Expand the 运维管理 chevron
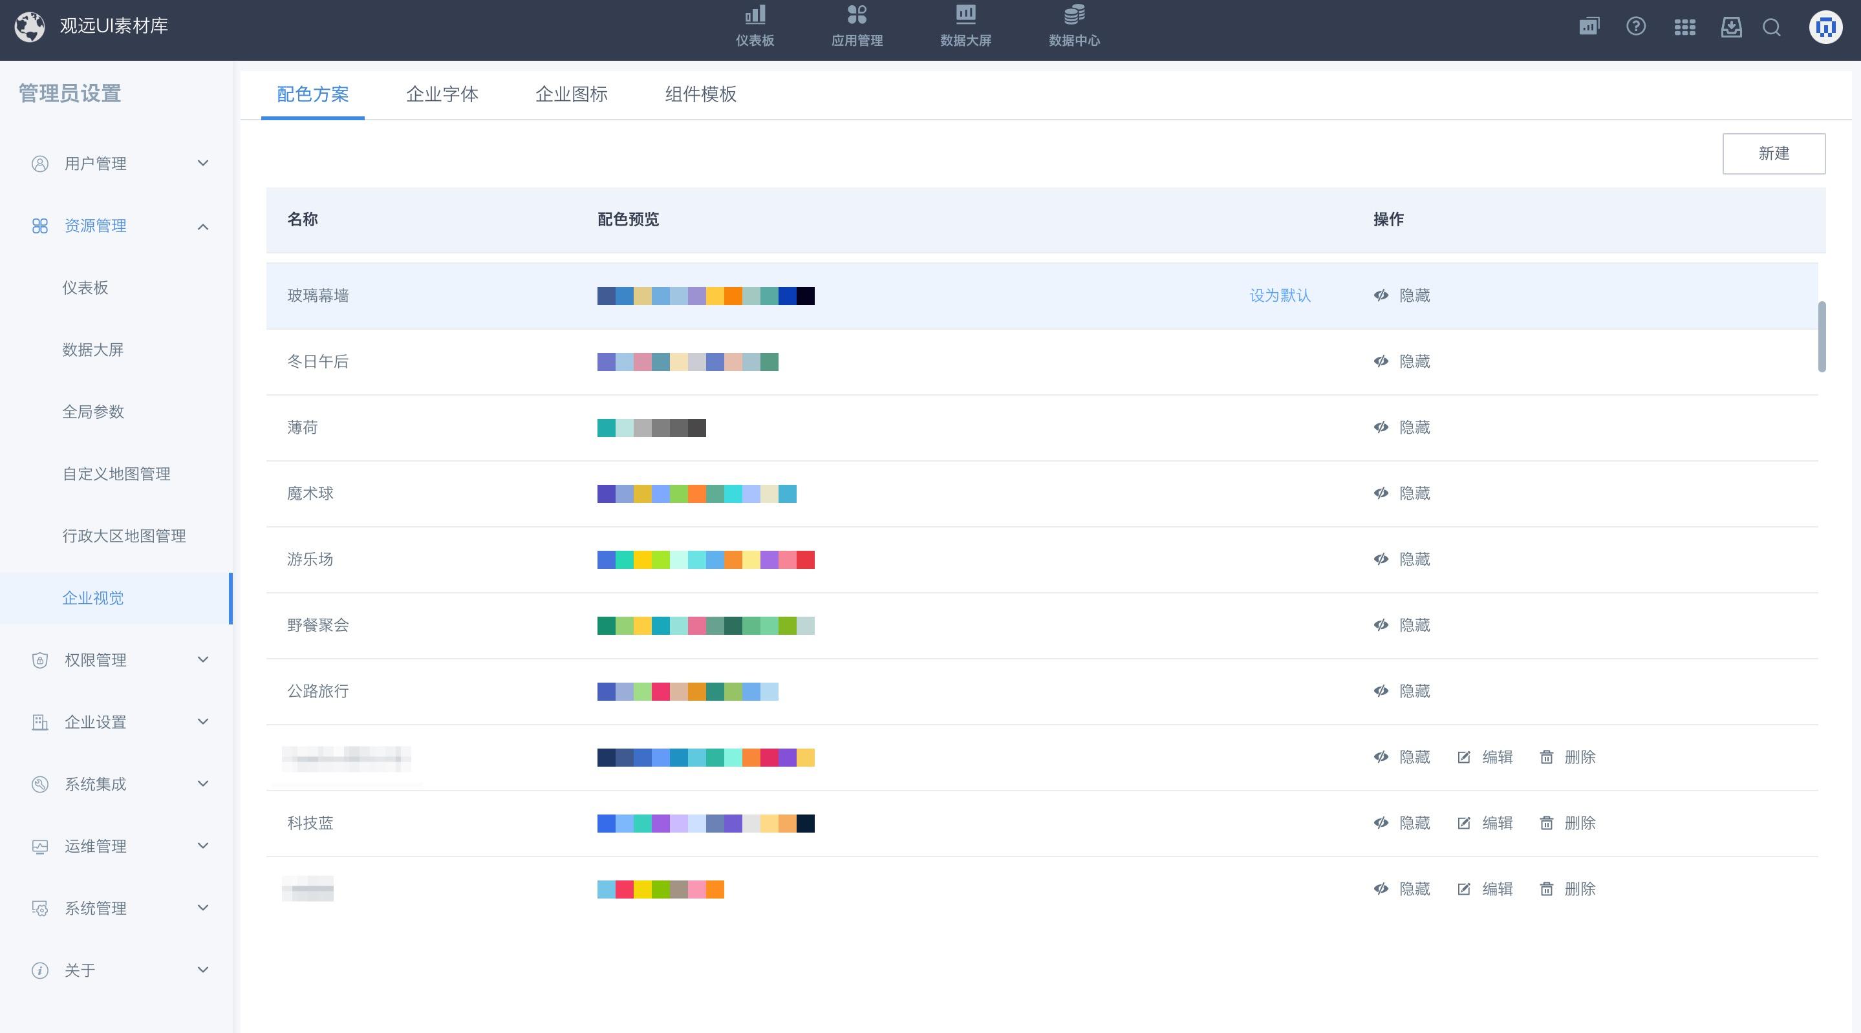This screenshot has width=1861, height=1033. pos(203,846)
